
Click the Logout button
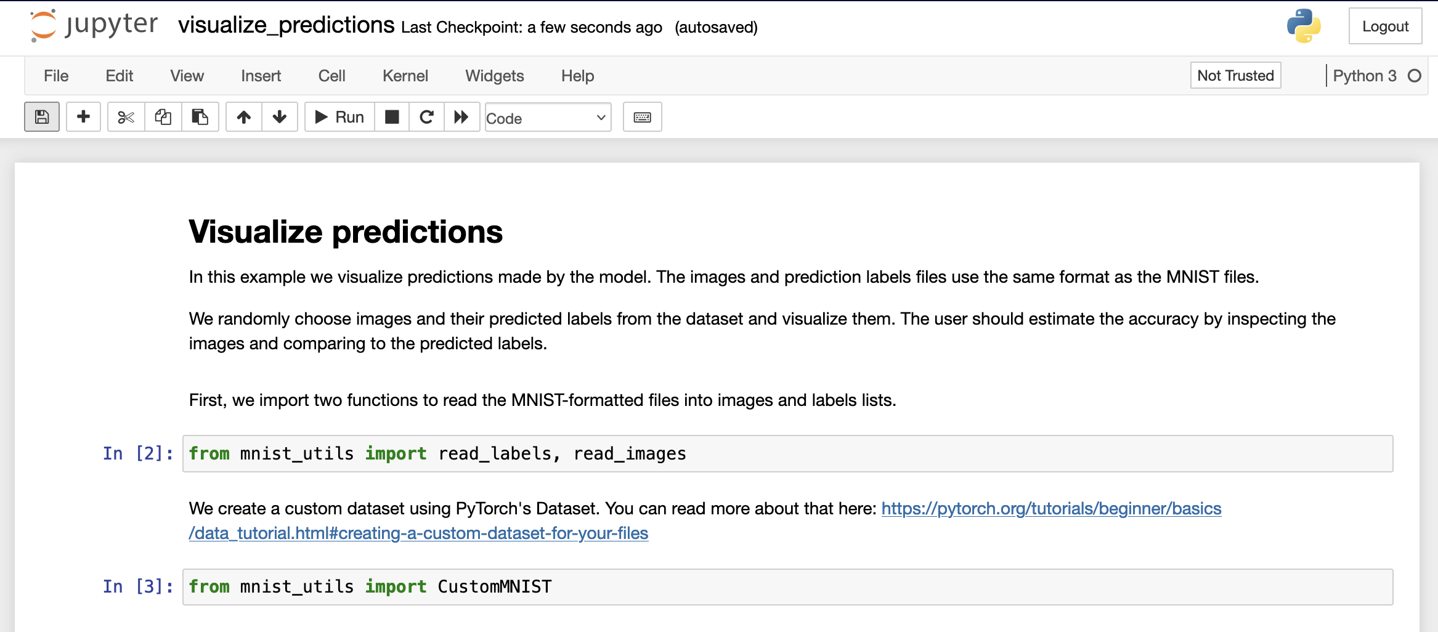(1385, 26)
